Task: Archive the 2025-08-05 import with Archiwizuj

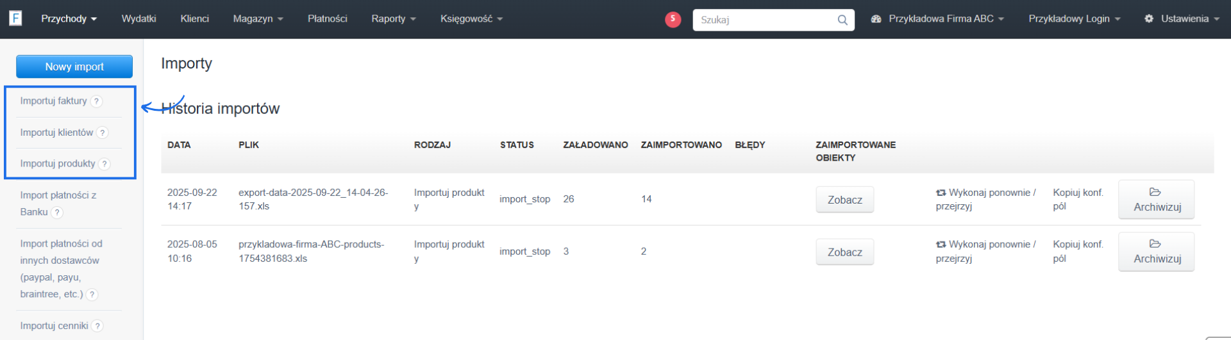Action: pyautogui.click(x=1157, y=252)
